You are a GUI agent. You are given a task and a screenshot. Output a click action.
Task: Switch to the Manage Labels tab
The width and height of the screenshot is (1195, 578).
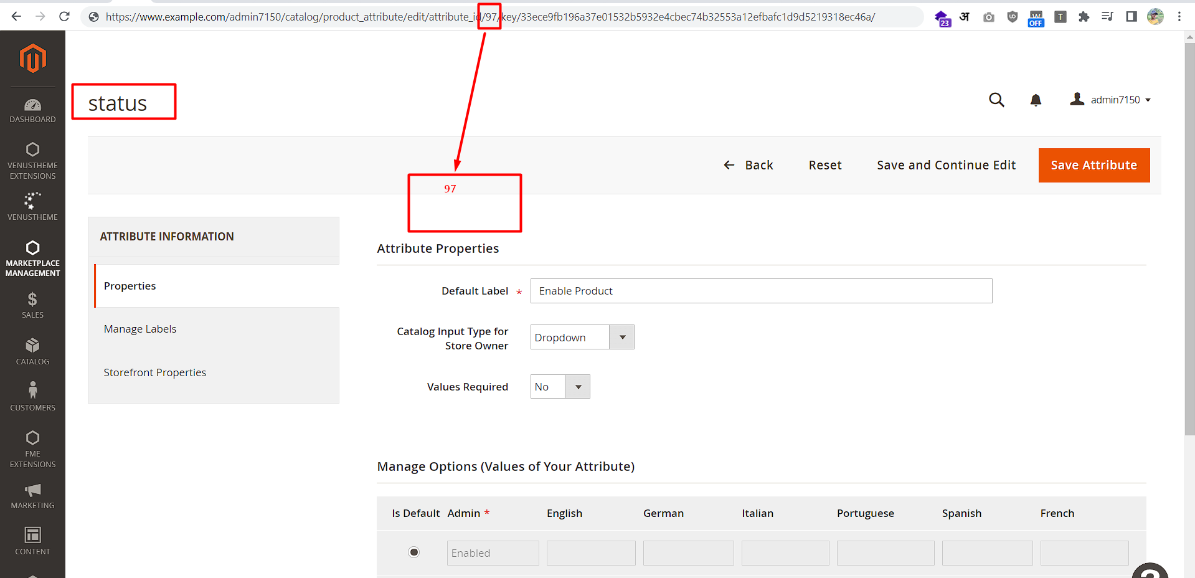(x=140, y=328)
